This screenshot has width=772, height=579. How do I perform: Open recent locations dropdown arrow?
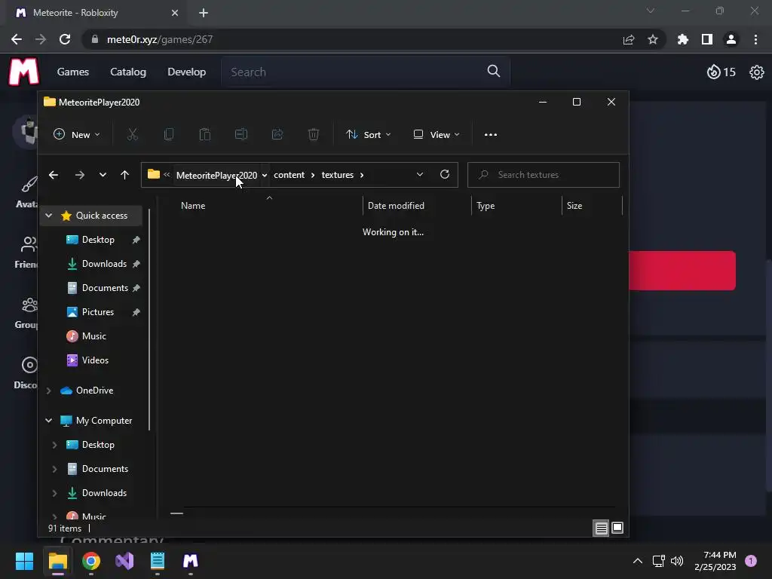103,175
